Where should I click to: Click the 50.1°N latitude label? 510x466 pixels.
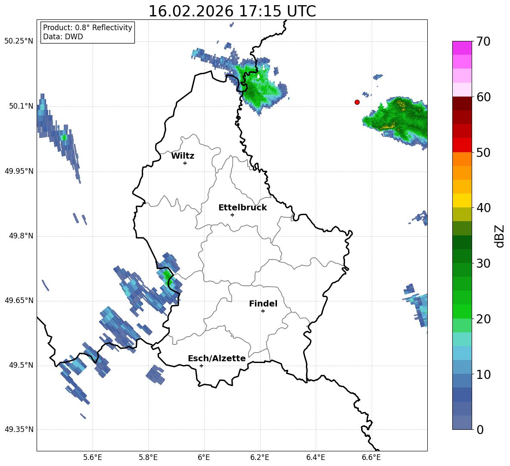(21, 106)
